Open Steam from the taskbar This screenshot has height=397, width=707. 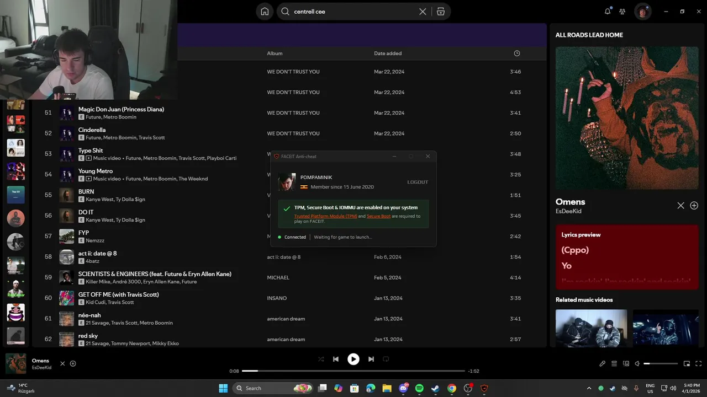click(435, 388)
